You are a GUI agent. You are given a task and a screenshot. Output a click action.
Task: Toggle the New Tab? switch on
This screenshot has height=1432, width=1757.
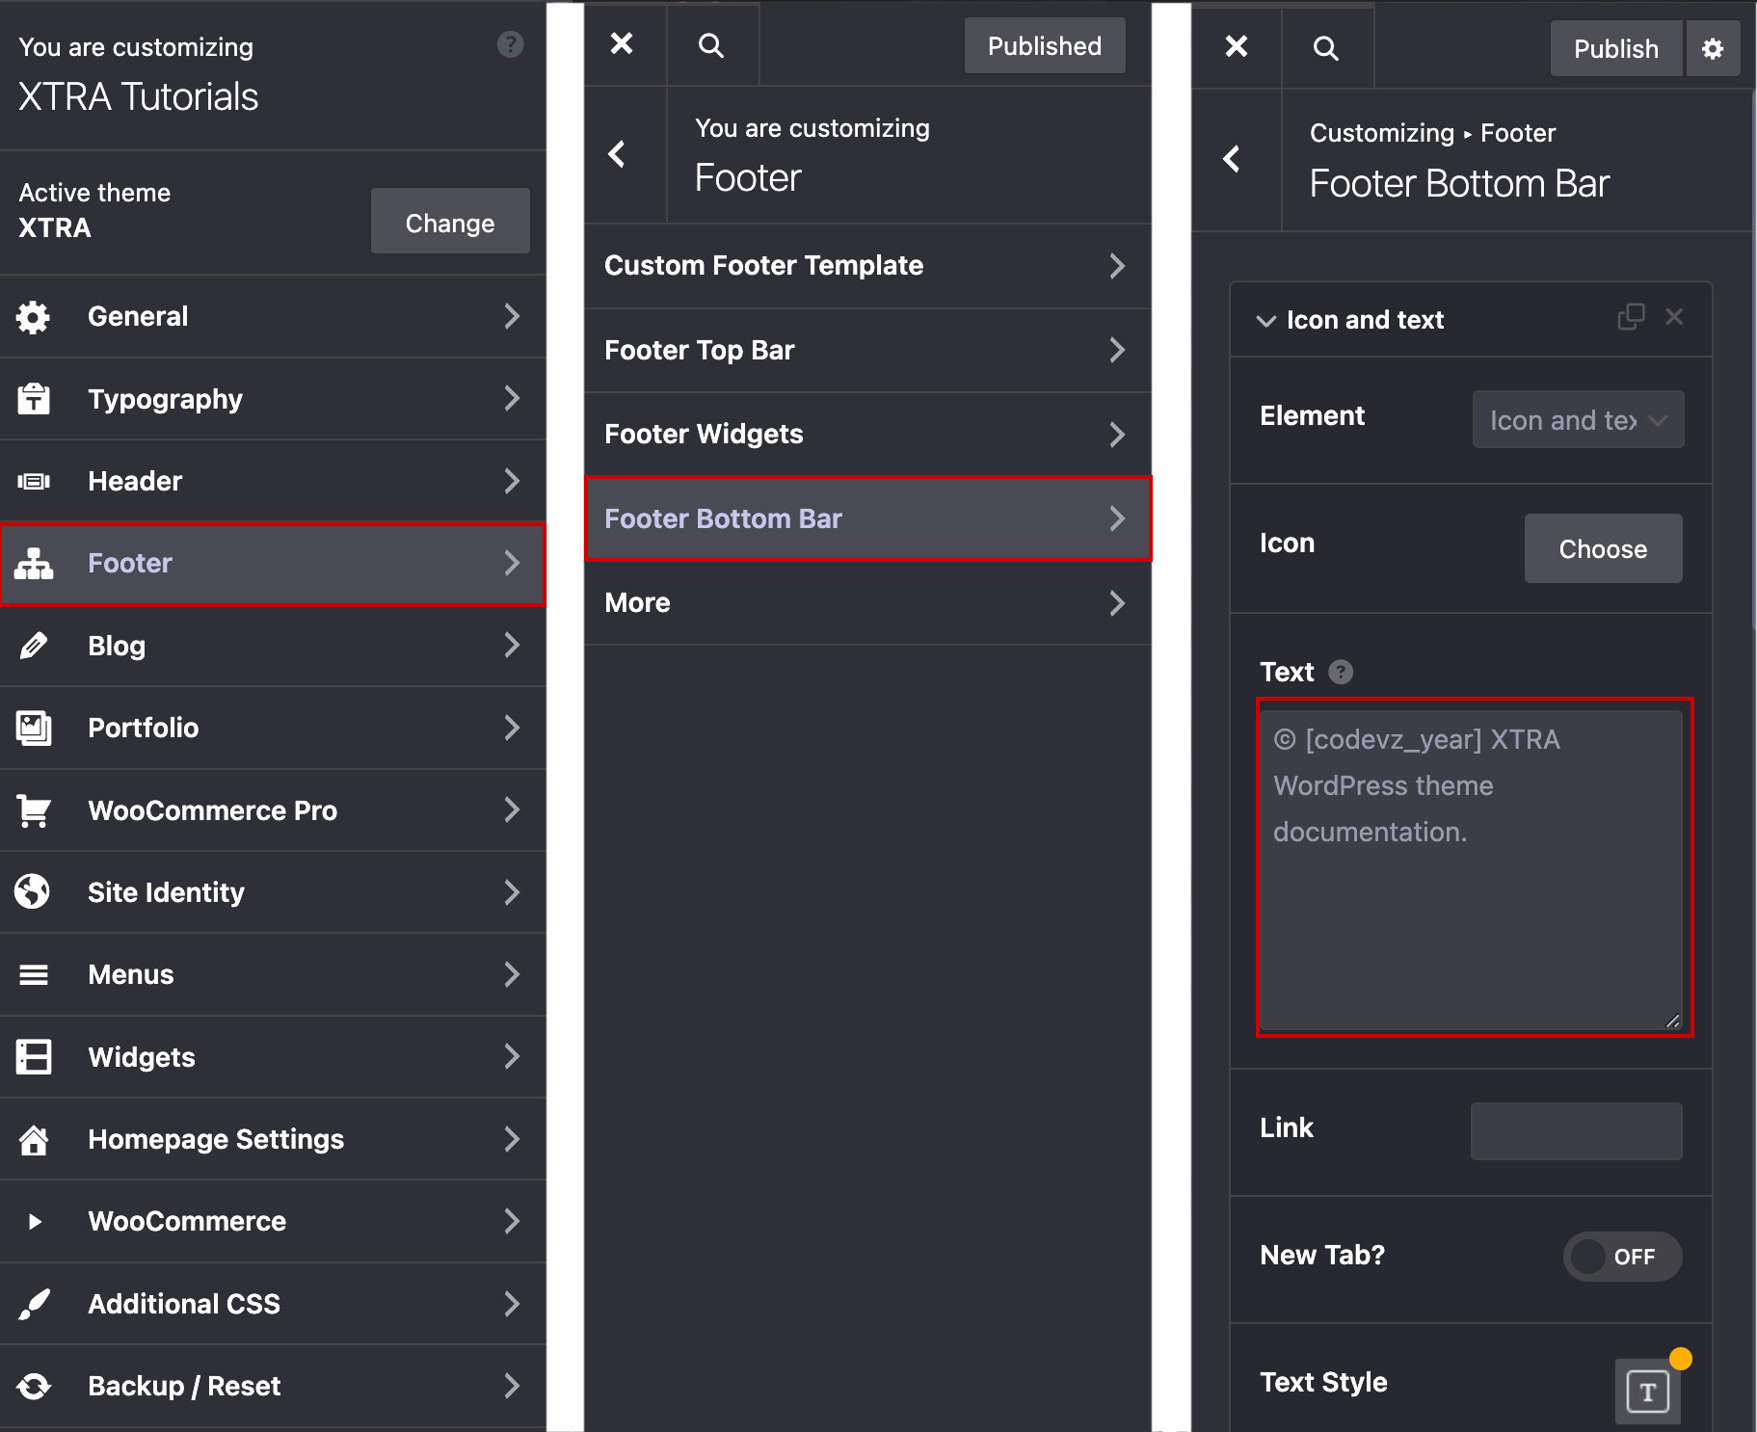click(1622, 1256)
